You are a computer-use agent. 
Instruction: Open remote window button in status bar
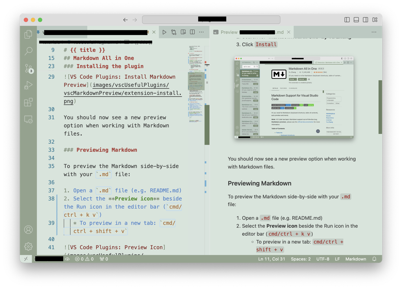pos(26,259)
